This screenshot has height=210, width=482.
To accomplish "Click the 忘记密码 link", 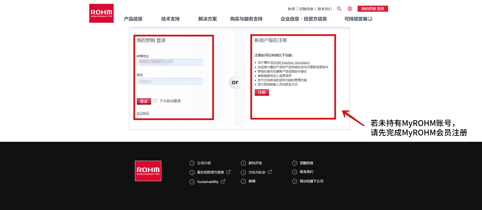I will [143, 113].
